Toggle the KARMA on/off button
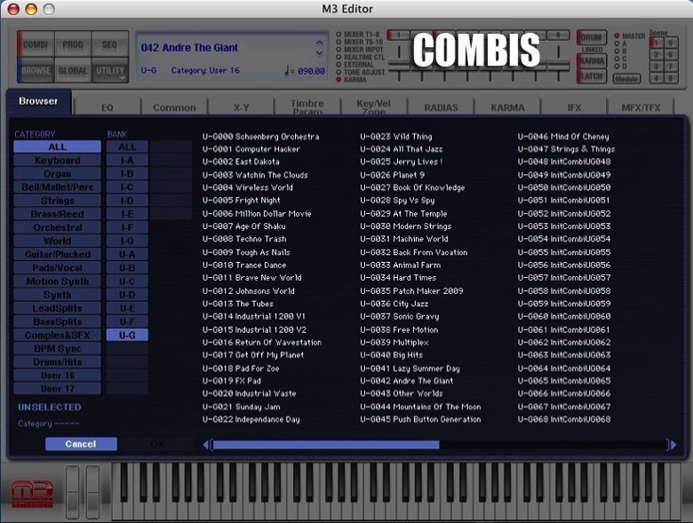Viewport: 693px width, 523px height. pos(592,61)
